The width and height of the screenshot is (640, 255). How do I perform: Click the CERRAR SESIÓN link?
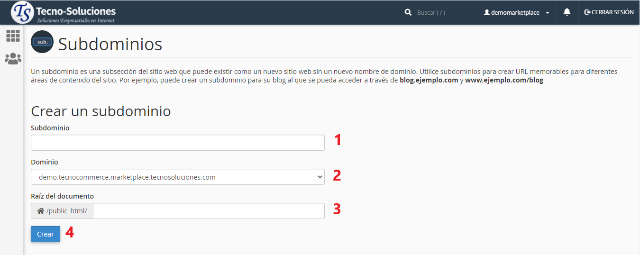(612, 12)
